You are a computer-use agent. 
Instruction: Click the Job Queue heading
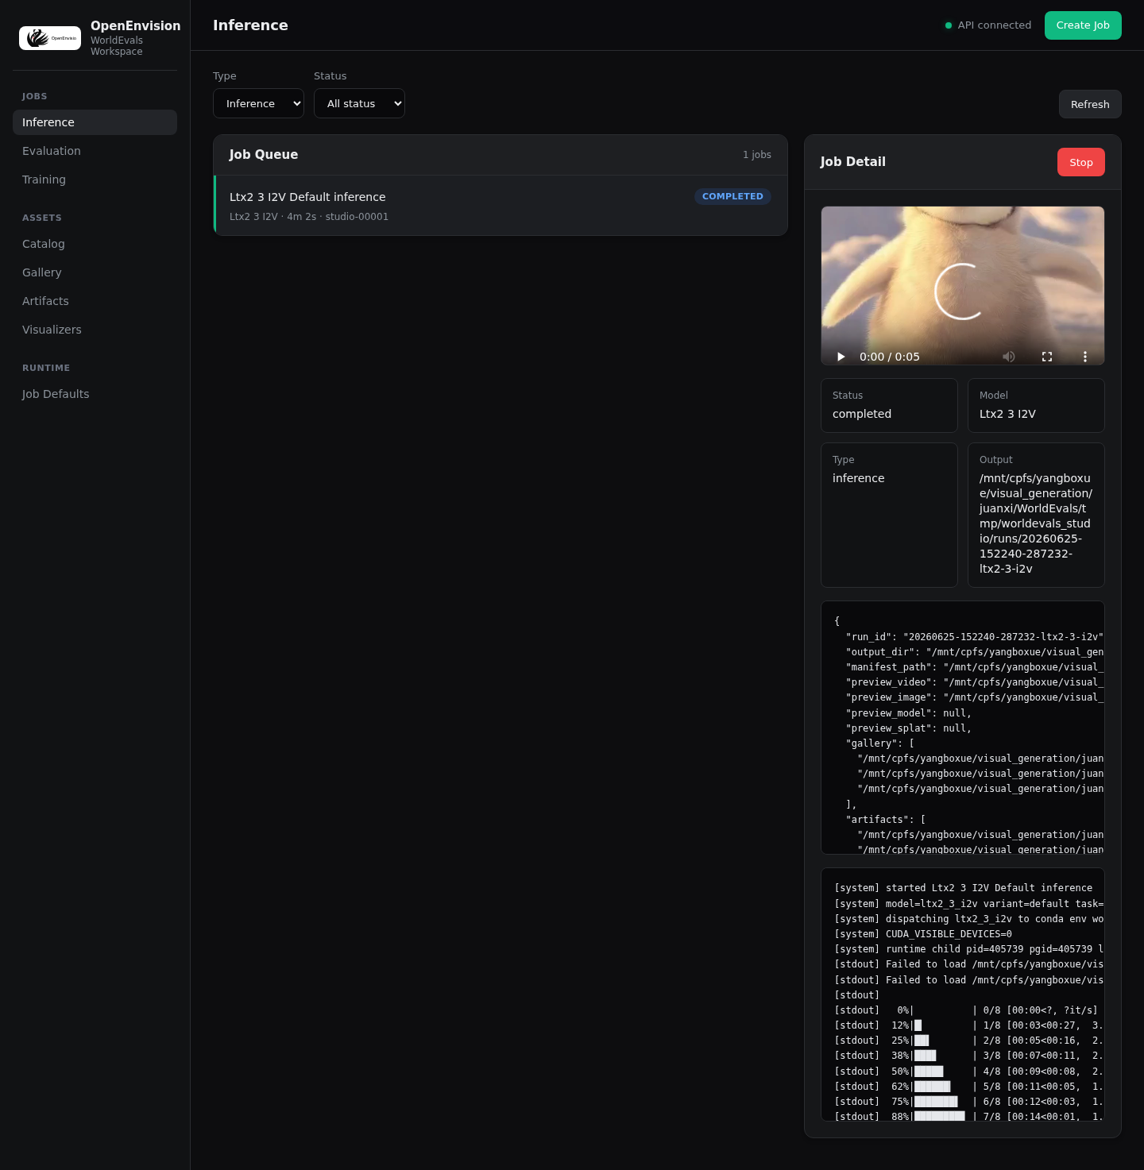pyautogui.click(x=264, y=155)
